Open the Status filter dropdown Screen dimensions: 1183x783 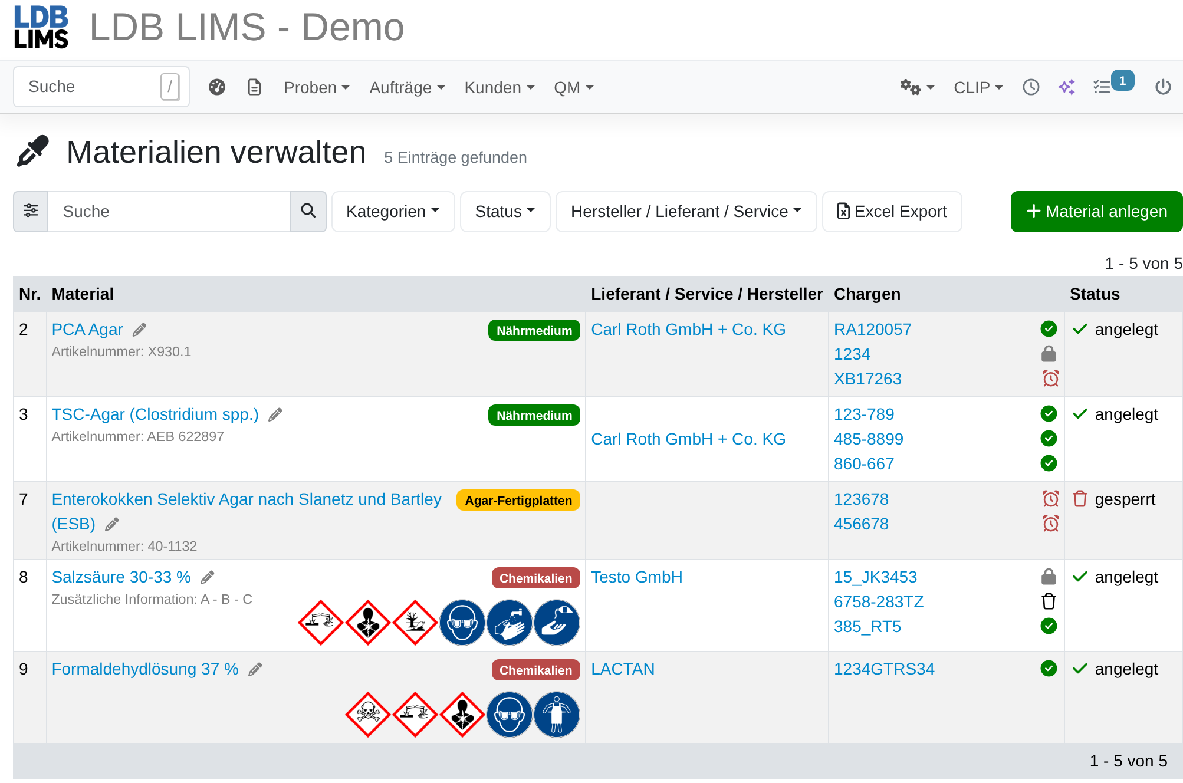pyautogui.click(x=505, y=211)
